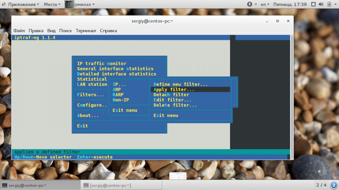Expand the Терминал application menu in panel
The image size is (339, 190).
[x=80, y=4]
